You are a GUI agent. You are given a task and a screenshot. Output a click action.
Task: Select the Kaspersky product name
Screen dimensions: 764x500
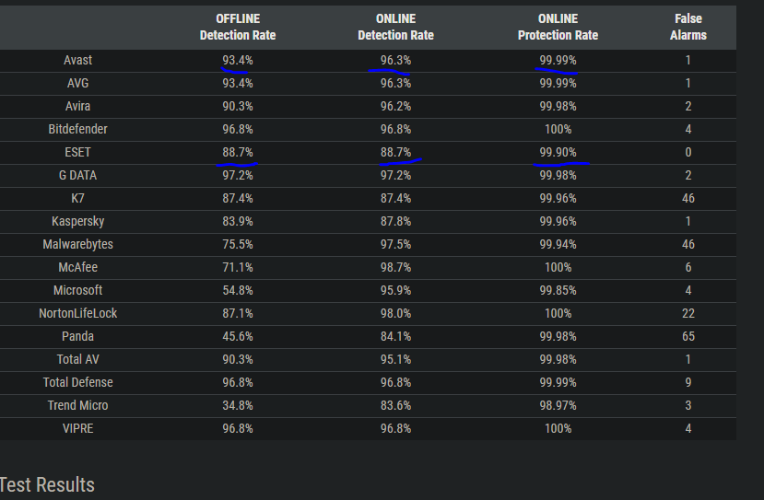(x=77, y=221)
